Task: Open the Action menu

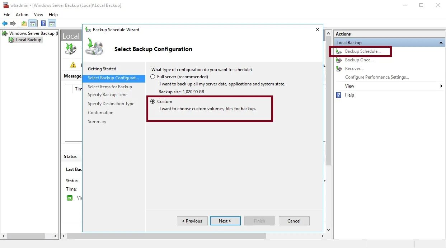Action: pyautogui.click(x=22, y=15)
